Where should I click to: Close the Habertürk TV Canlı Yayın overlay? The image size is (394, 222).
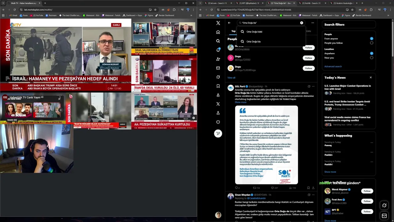(59, 98)
